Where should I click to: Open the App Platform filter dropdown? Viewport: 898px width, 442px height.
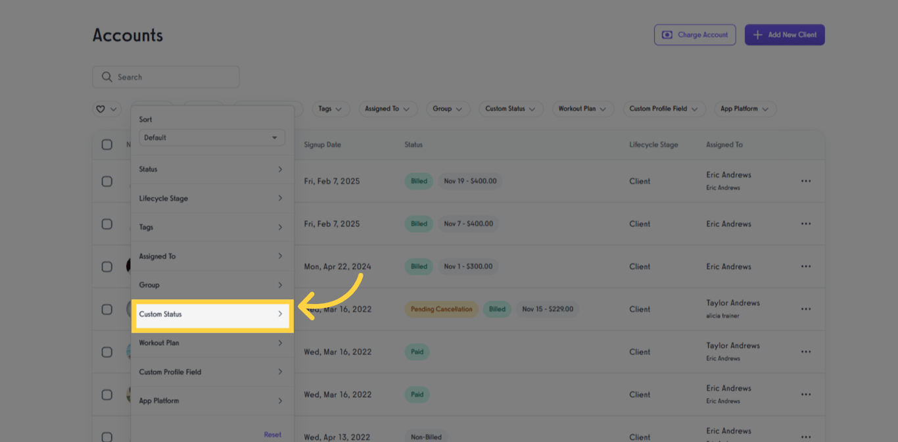(x=745, y=109)
